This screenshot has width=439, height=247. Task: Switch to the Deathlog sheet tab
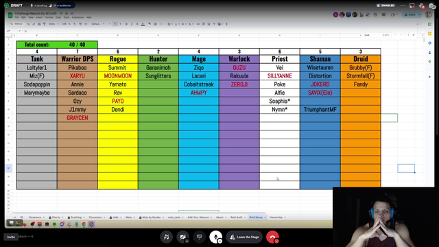76,217
